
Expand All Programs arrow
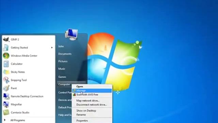pyautogui.click(x=5, y=120)
